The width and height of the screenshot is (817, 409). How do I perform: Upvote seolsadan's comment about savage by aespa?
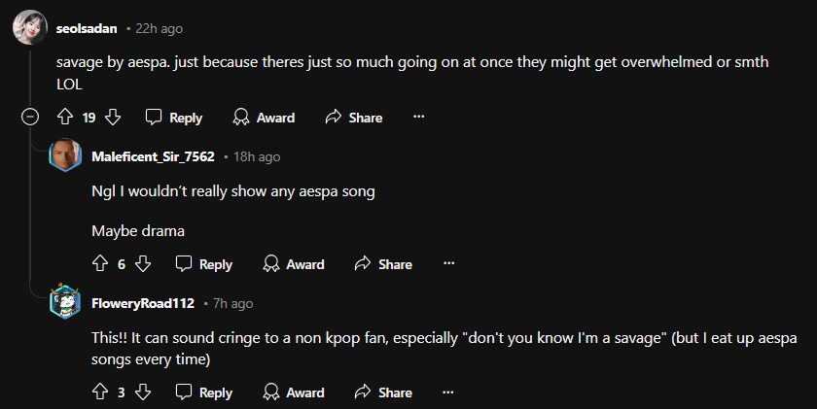66,118
